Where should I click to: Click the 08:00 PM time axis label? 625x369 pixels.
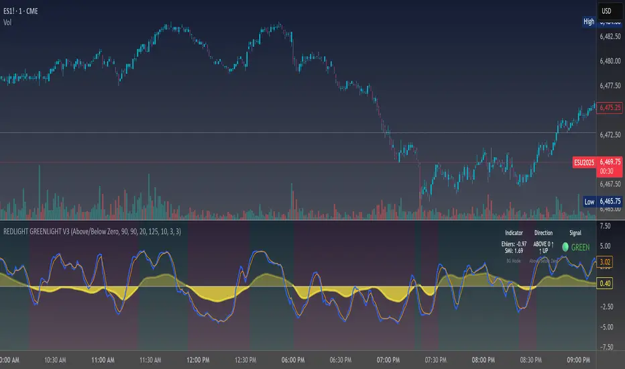(x=483, y=360)
